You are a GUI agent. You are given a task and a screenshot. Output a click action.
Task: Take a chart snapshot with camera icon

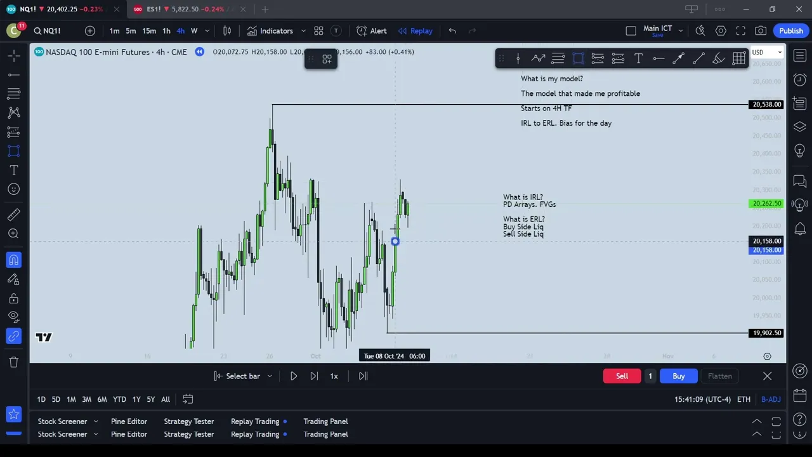[761, 30]
